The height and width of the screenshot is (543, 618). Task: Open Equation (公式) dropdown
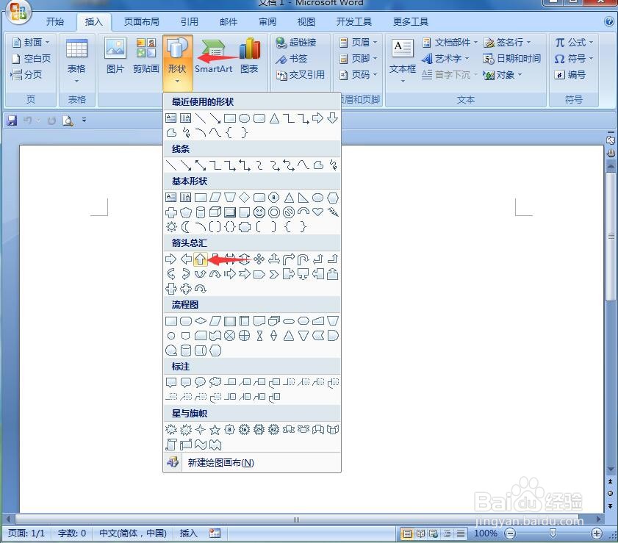click(574, 42)
